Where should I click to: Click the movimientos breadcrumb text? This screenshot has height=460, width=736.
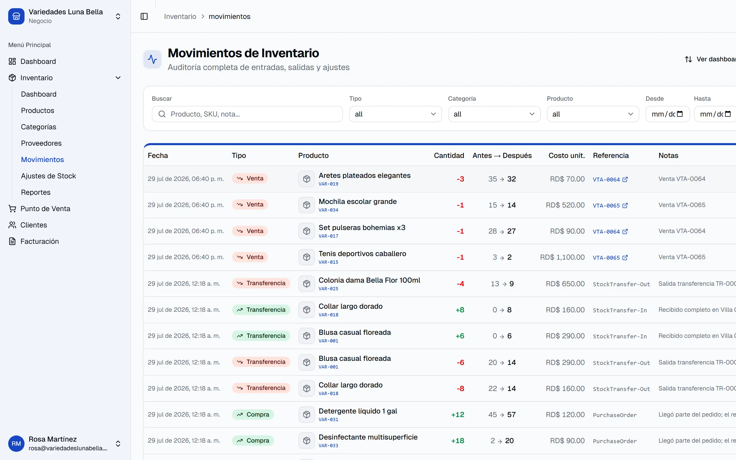coord(229,16)
